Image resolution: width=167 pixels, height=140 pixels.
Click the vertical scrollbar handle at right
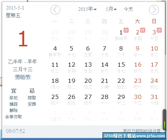[165, 119]
